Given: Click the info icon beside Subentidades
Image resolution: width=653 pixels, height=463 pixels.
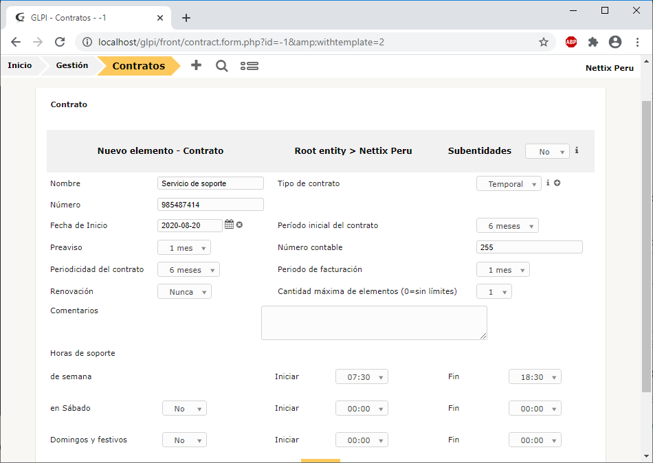Looking at the screenshot, I should tap(577, 150).
